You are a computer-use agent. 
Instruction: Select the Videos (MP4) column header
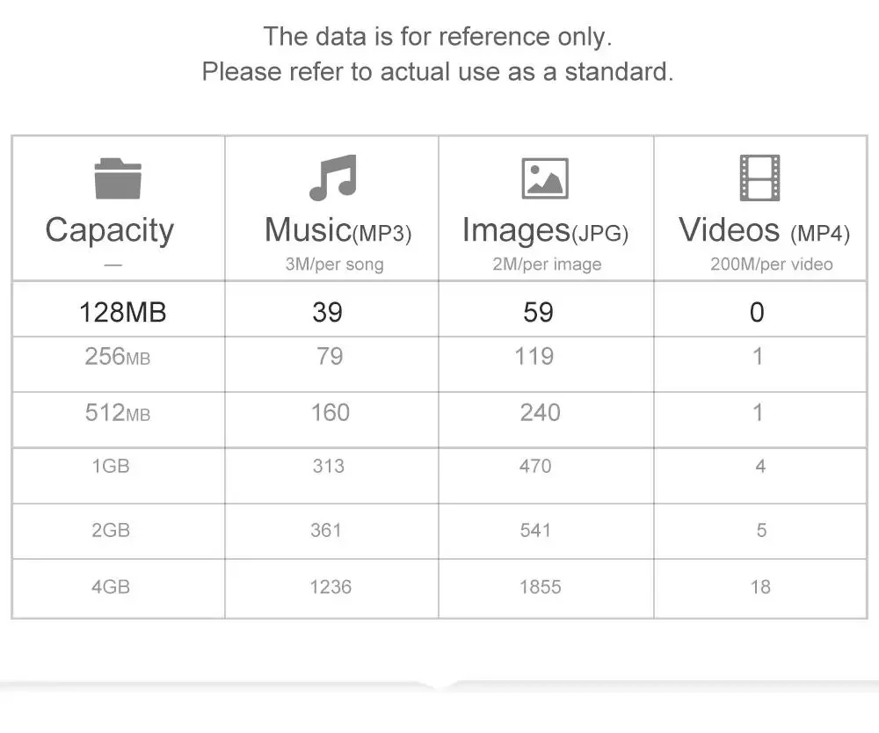click(764, 230)
